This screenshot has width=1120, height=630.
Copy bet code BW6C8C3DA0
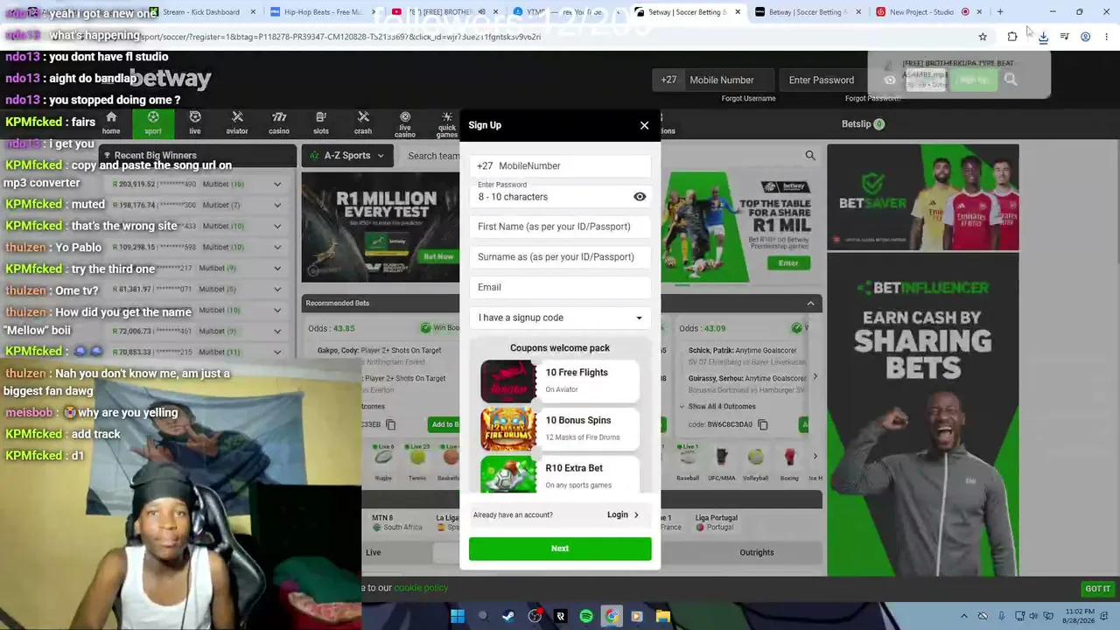click(x=763, y=425)
